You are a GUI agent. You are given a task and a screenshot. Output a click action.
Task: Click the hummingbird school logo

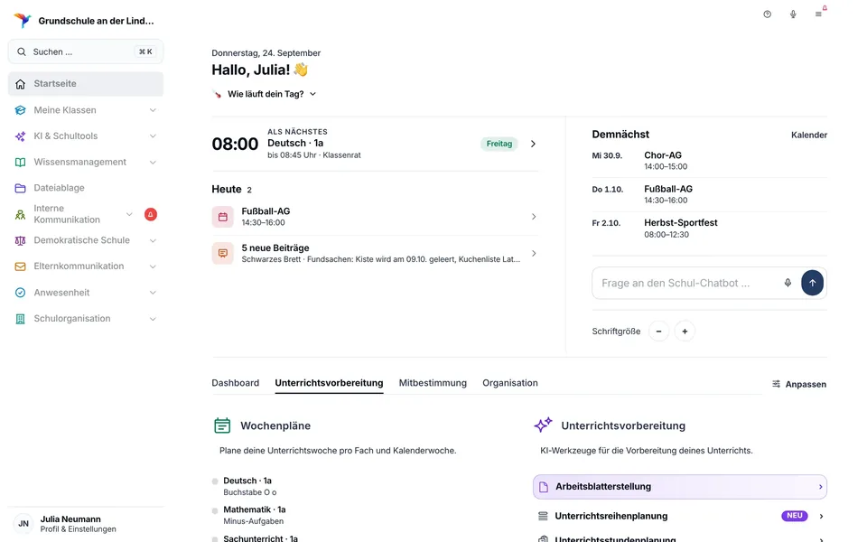23,21
